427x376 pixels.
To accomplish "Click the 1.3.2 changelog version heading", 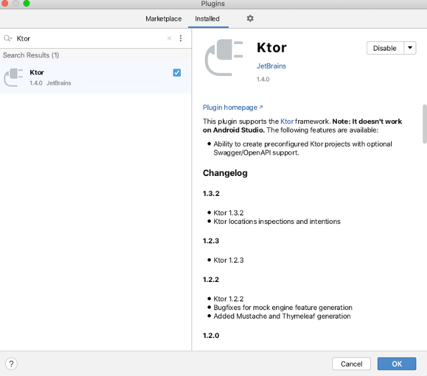I will click(211, 193).
